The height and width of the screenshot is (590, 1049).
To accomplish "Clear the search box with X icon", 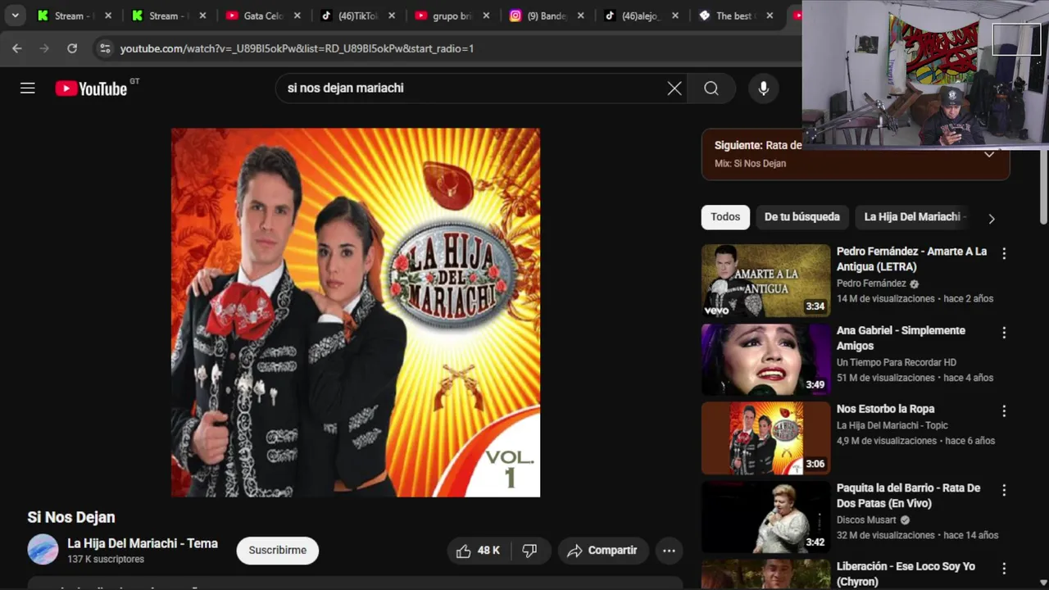I will 674,88.
